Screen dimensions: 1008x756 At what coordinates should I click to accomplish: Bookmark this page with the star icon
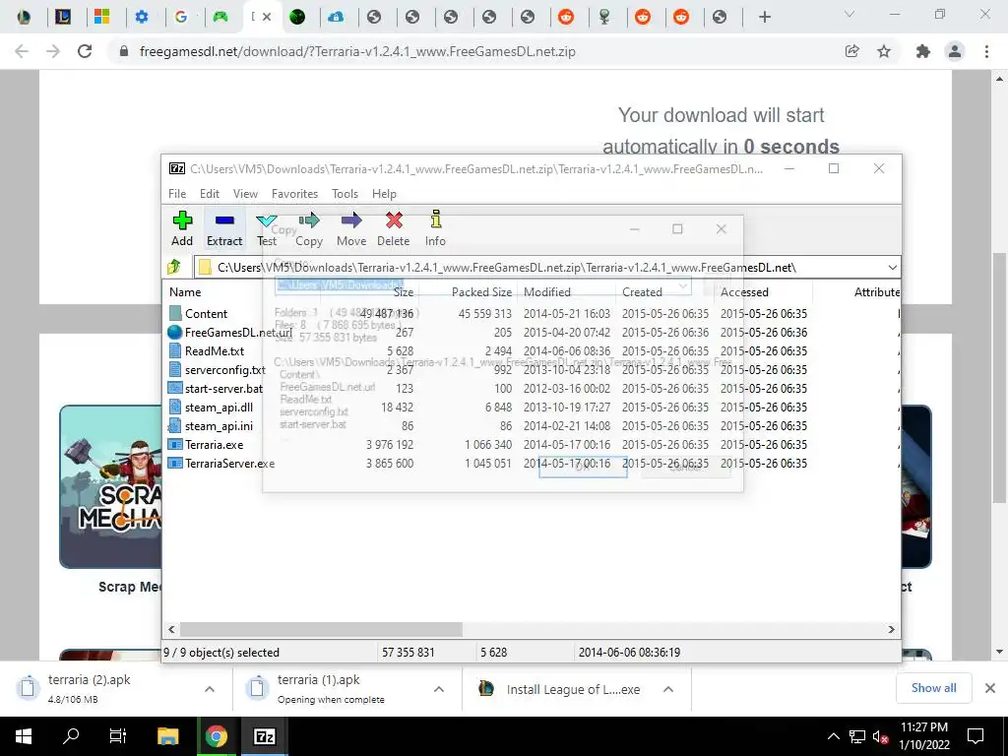coord(884,51)
